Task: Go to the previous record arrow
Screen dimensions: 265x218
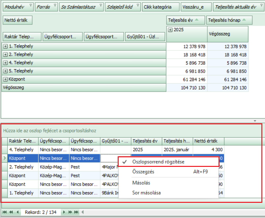Action: tap(17, 212)
